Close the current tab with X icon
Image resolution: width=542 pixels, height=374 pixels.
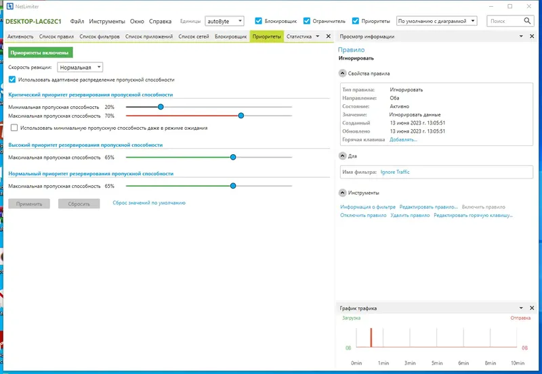pos(329,37)
